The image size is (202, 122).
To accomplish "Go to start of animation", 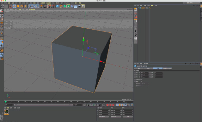I will click(x=85, y=105).
